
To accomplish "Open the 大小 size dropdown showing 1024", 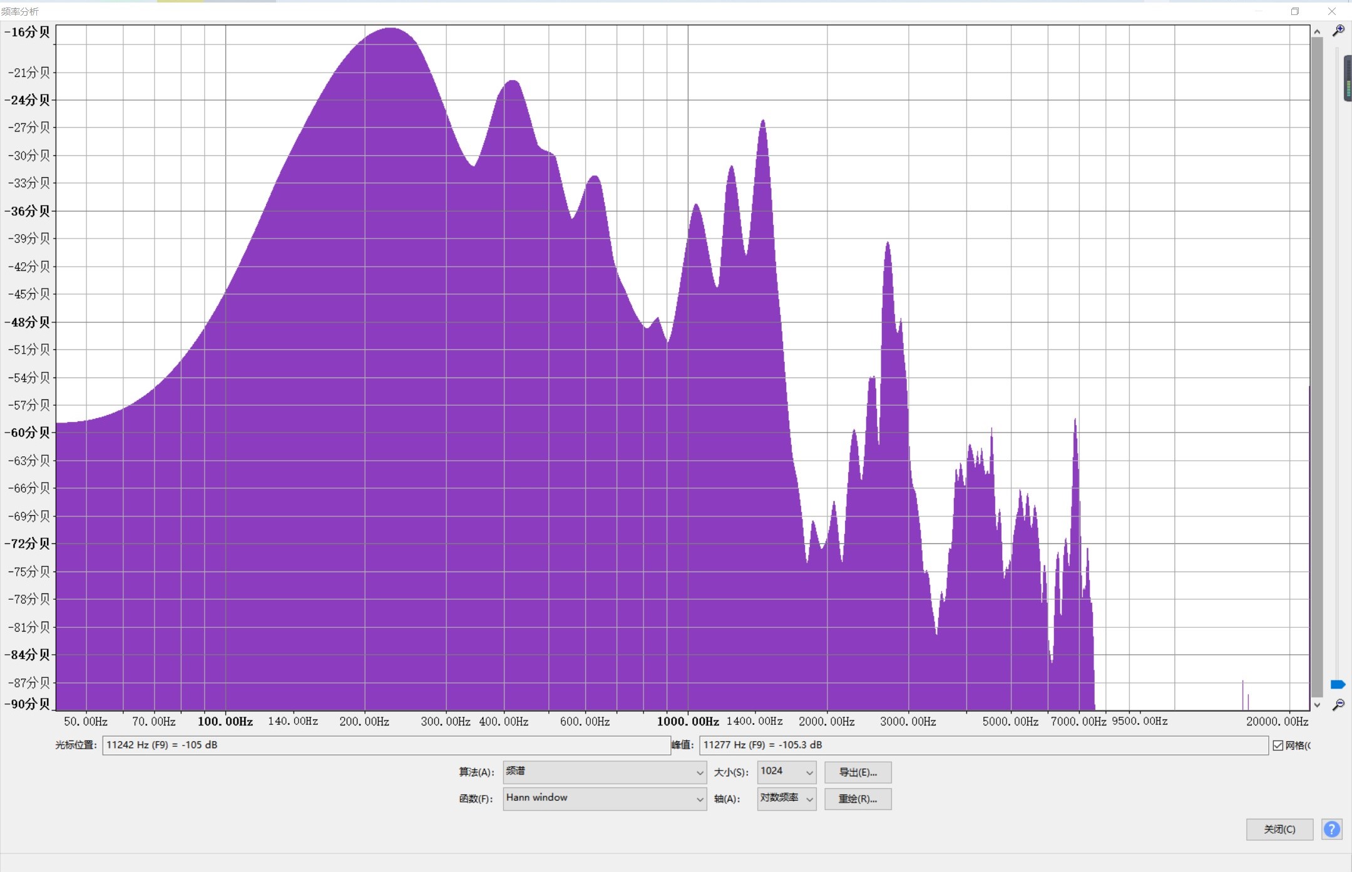I will (x=786, y=772).
